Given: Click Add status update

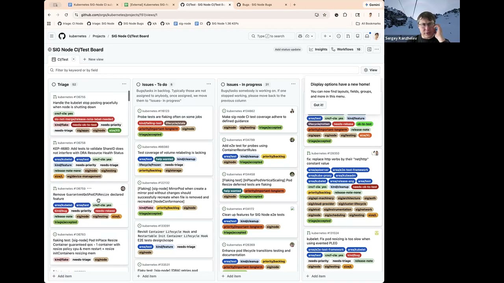Looking at the screenshot, I should coord(288,50).
